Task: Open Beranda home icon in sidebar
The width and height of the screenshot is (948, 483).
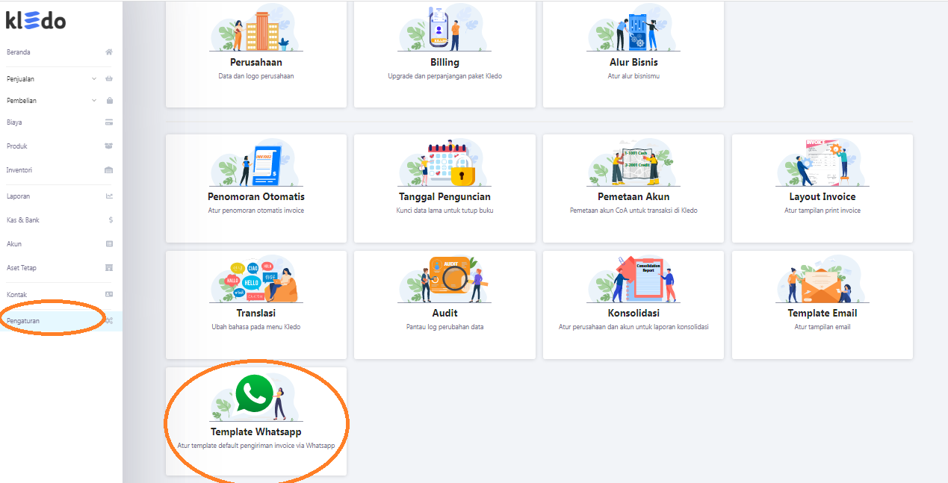Action: (109, 52)
